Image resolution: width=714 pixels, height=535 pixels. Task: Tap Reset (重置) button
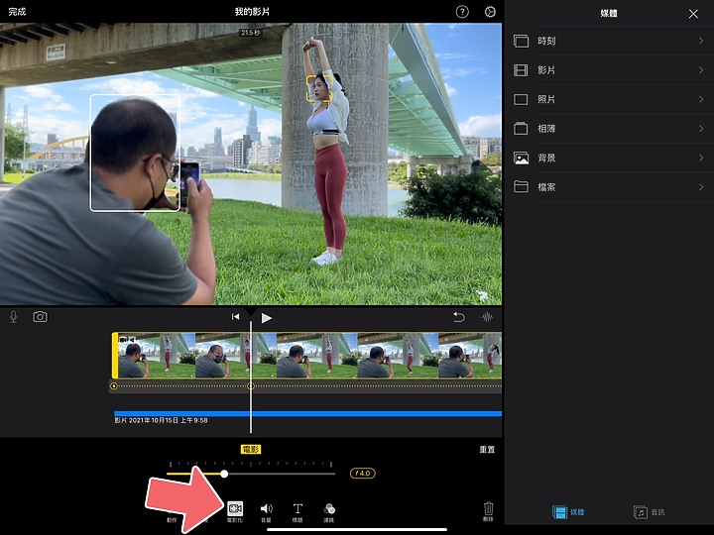487,450
